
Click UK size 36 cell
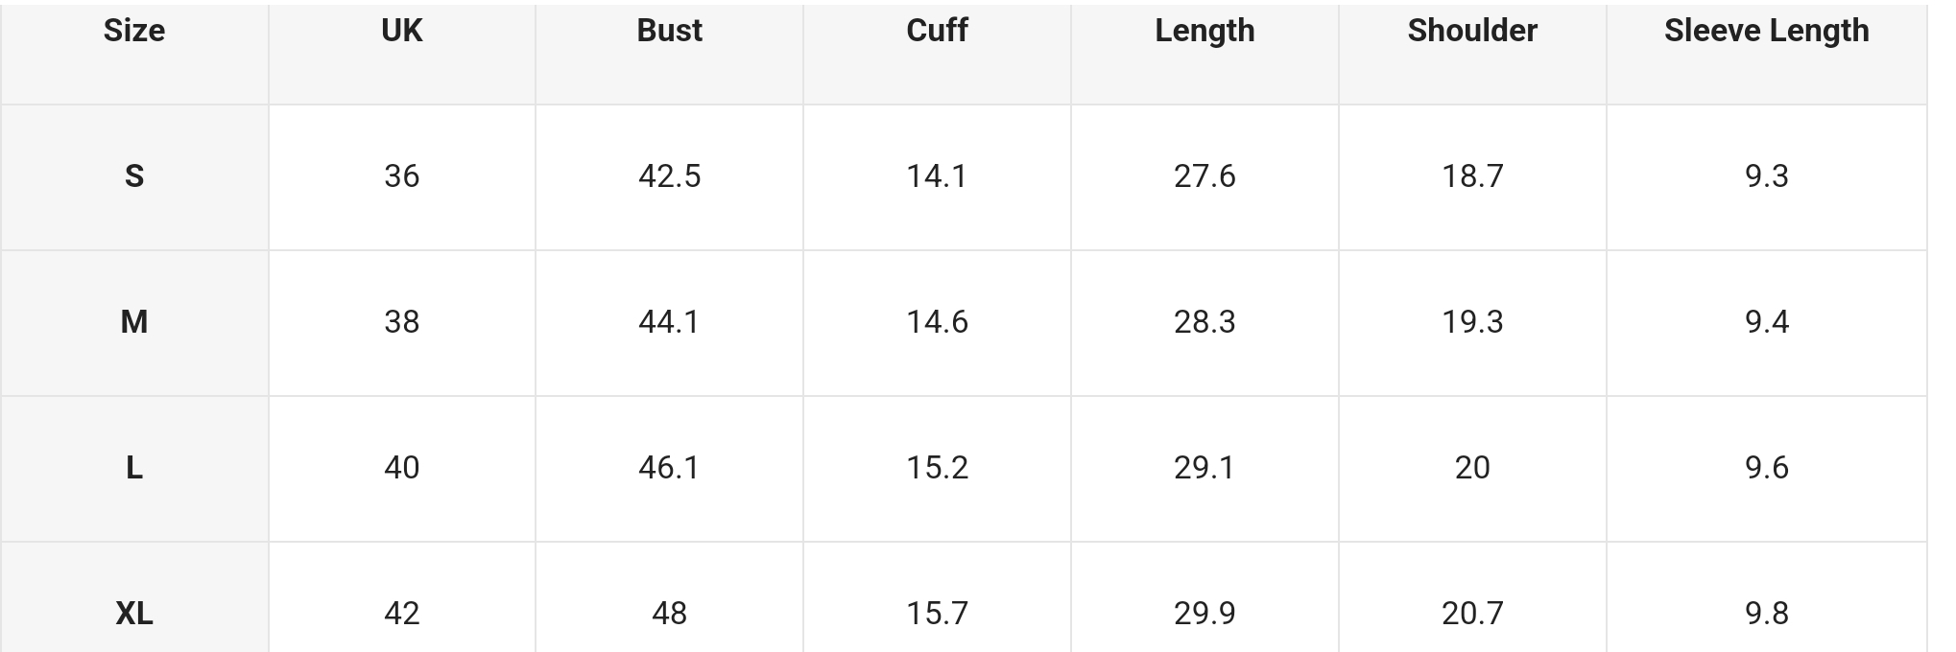tap(401, 176)
